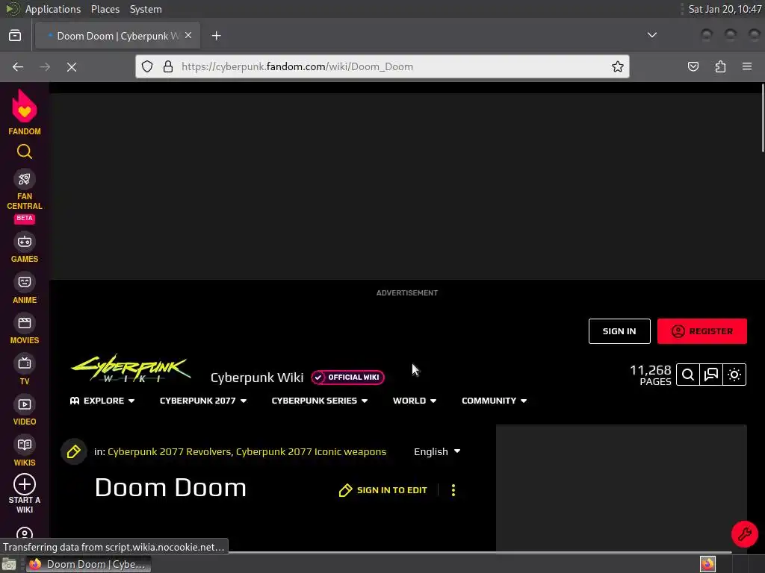Open the Fandom home logo
Image resolution: width=765 pixels, height=573 pixels.
tap(25, 112)
